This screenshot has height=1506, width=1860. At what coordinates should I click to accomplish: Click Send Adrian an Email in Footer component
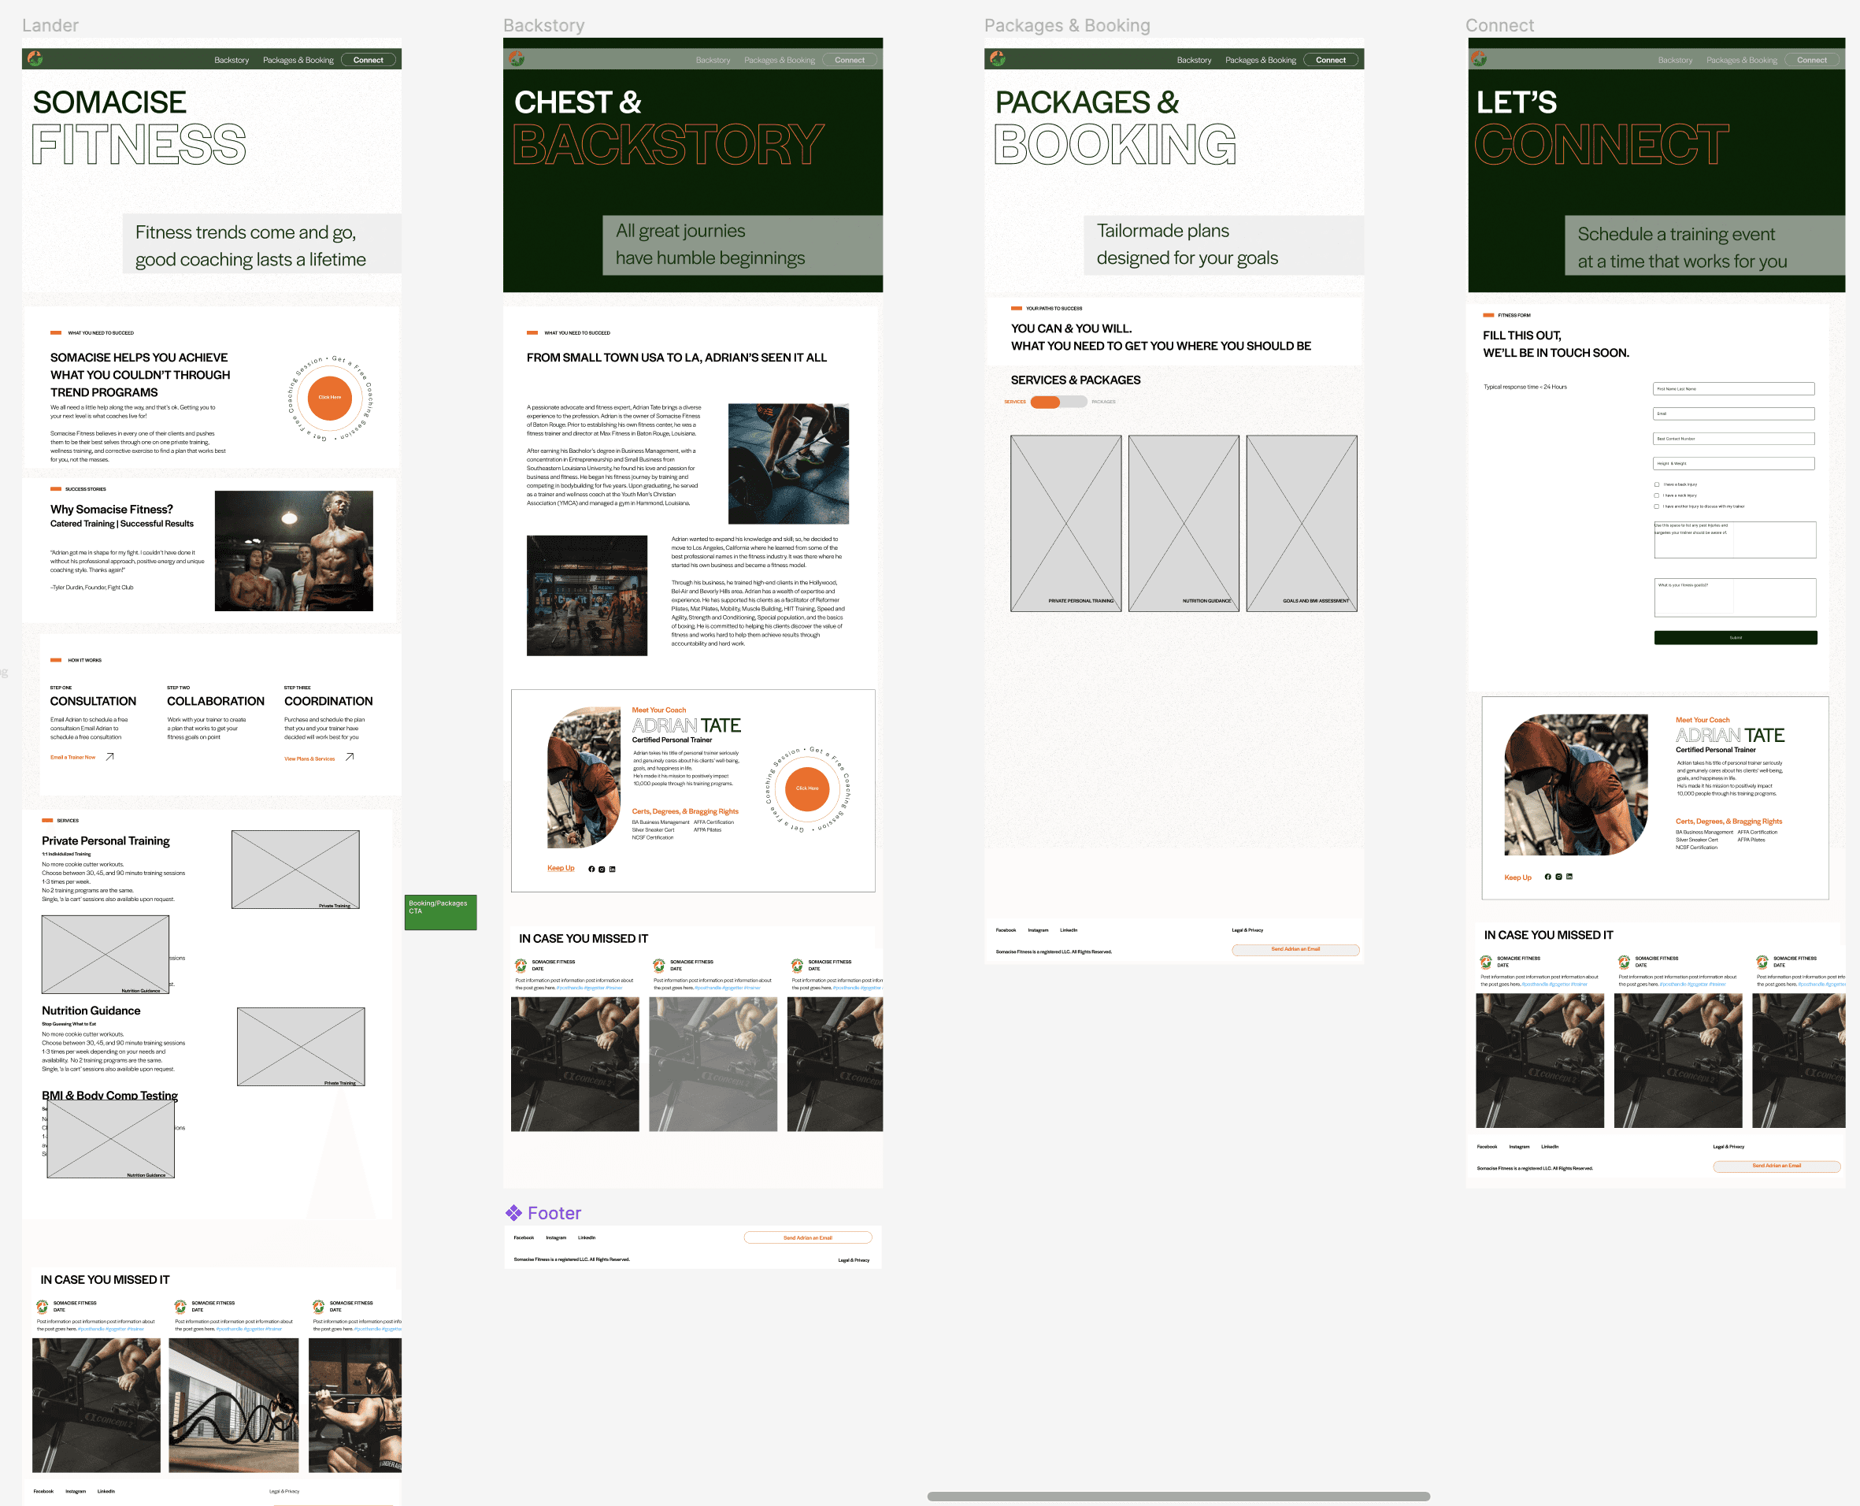pos(807,1237)
